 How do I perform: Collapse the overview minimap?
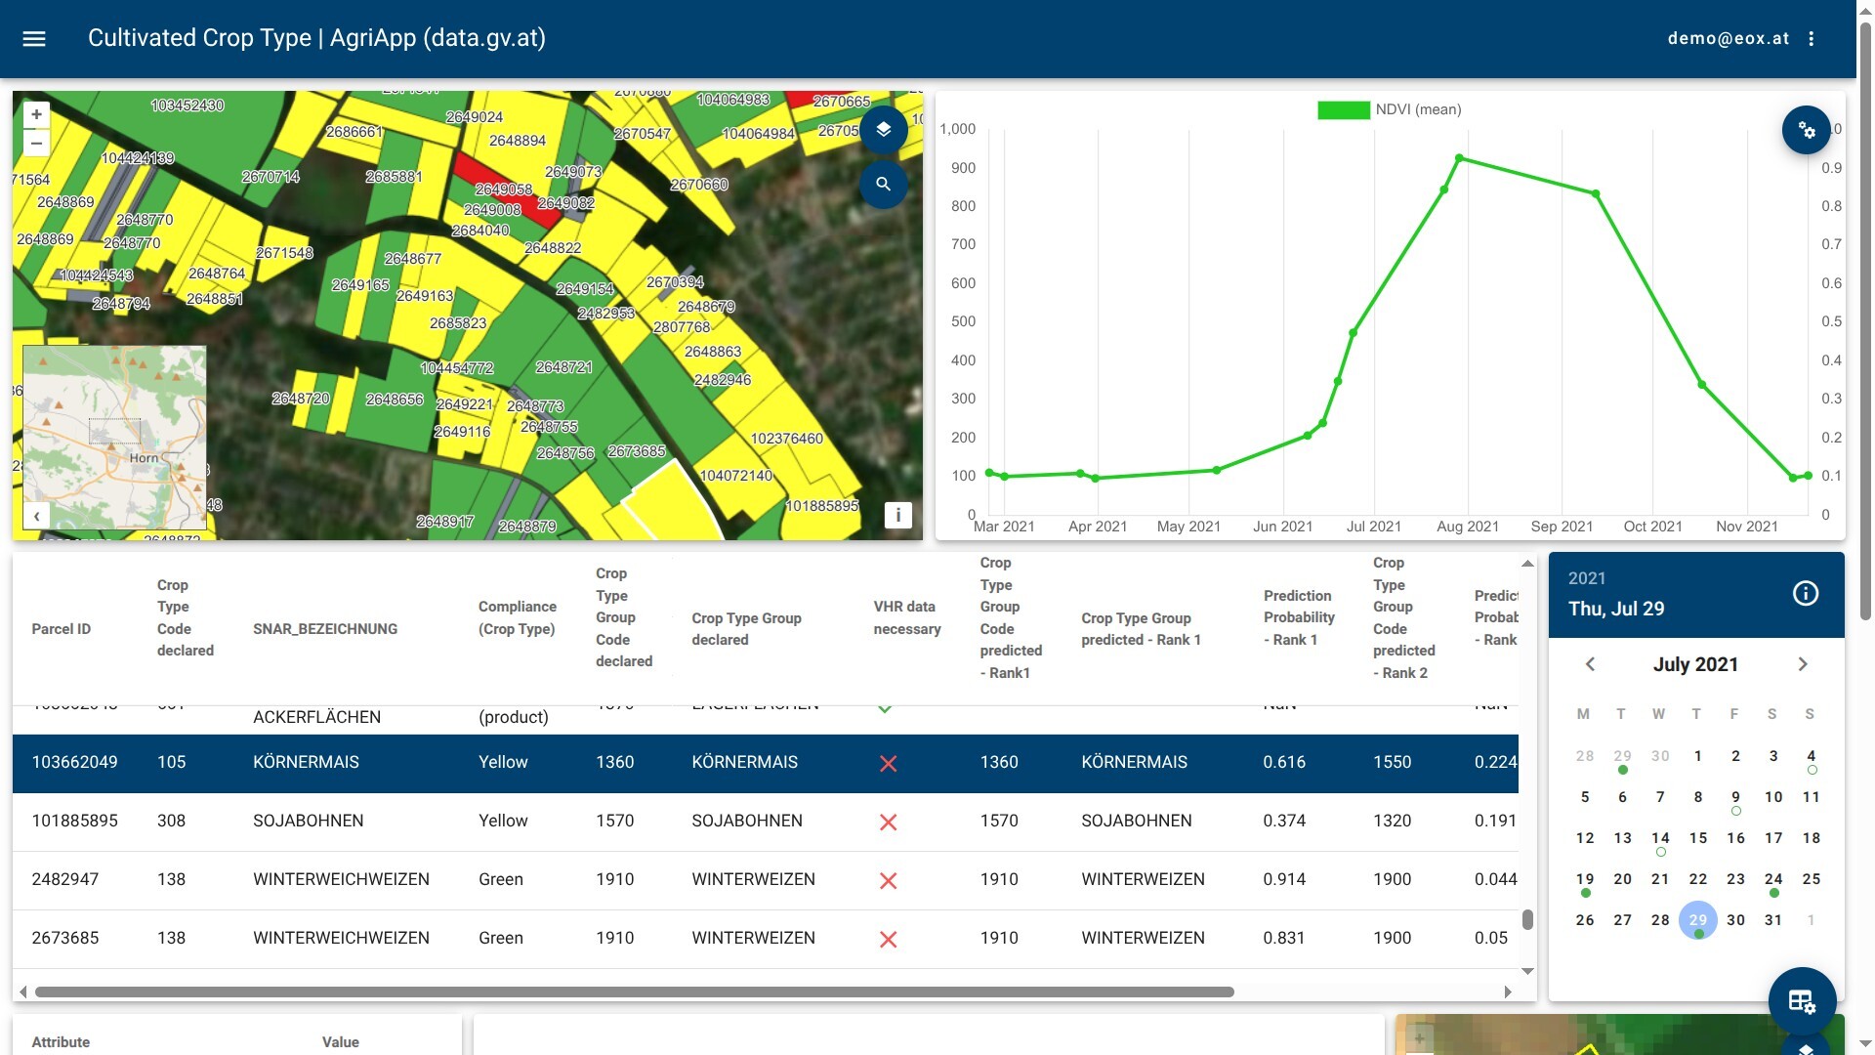coord(36,516)
